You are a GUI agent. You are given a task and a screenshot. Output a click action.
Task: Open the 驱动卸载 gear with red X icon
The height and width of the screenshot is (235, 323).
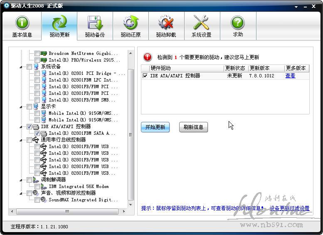(166, 23)
